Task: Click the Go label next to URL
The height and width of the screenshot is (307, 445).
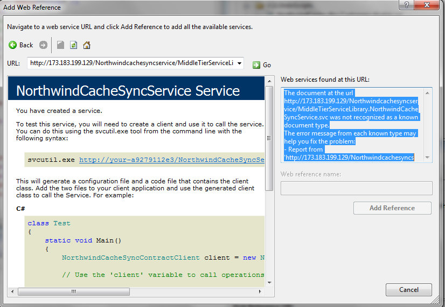Action: coord(267,65)
